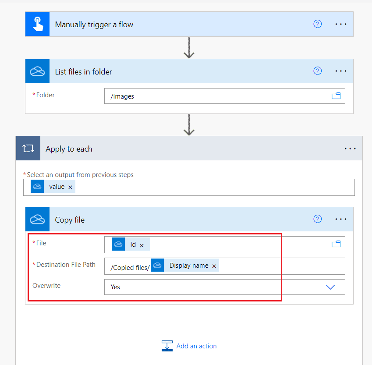Click Add an action link
This screenshot has height=365, width=372.
[x=196, y=346]
